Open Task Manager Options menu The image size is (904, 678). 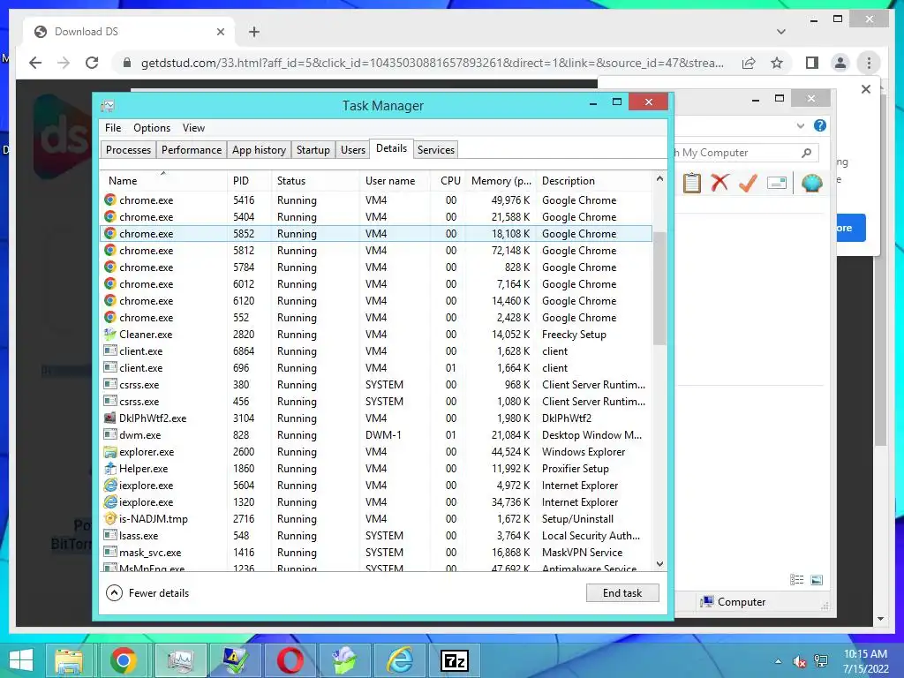[x=152, y=128]
